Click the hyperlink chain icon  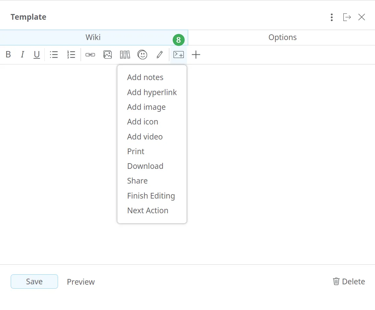[90, 55]
